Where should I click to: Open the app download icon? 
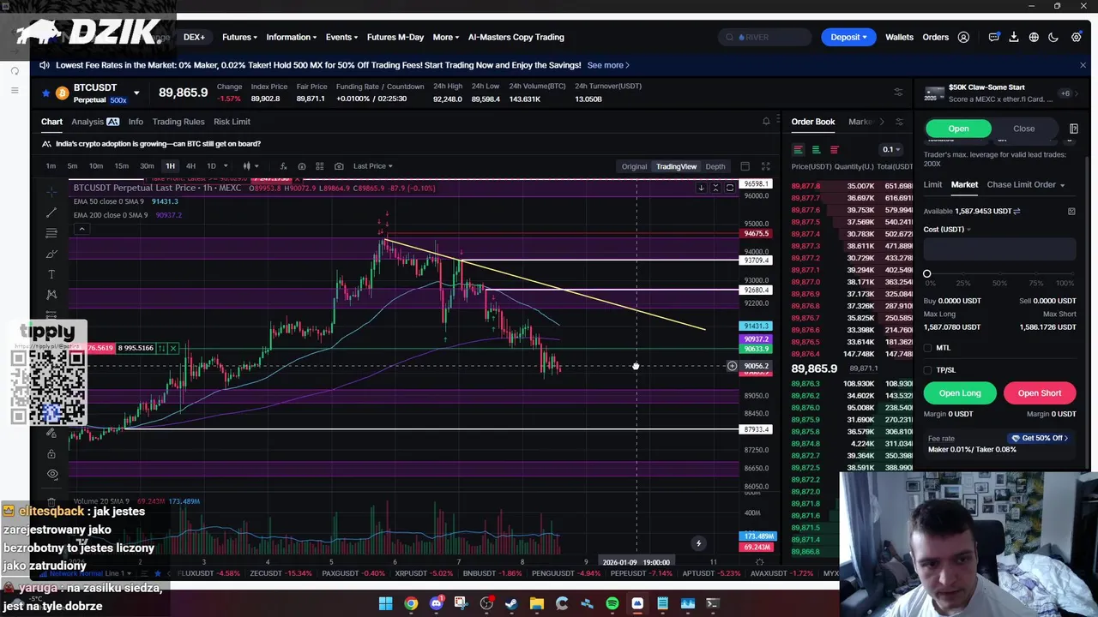(x=1013, y=37)
